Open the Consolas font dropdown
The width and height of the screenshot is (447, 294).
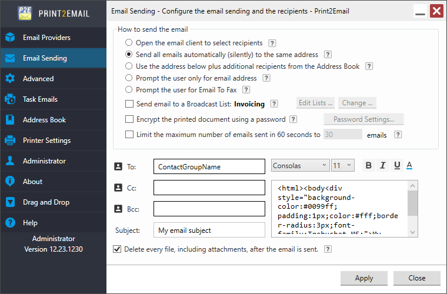pos(300,165)
